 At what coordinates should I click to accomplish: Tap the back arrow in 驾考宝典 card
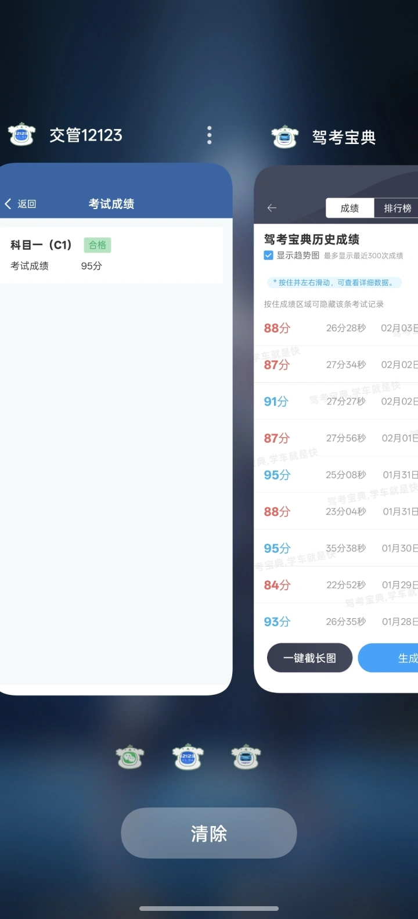pyautogui.click(x=272, y=208)
